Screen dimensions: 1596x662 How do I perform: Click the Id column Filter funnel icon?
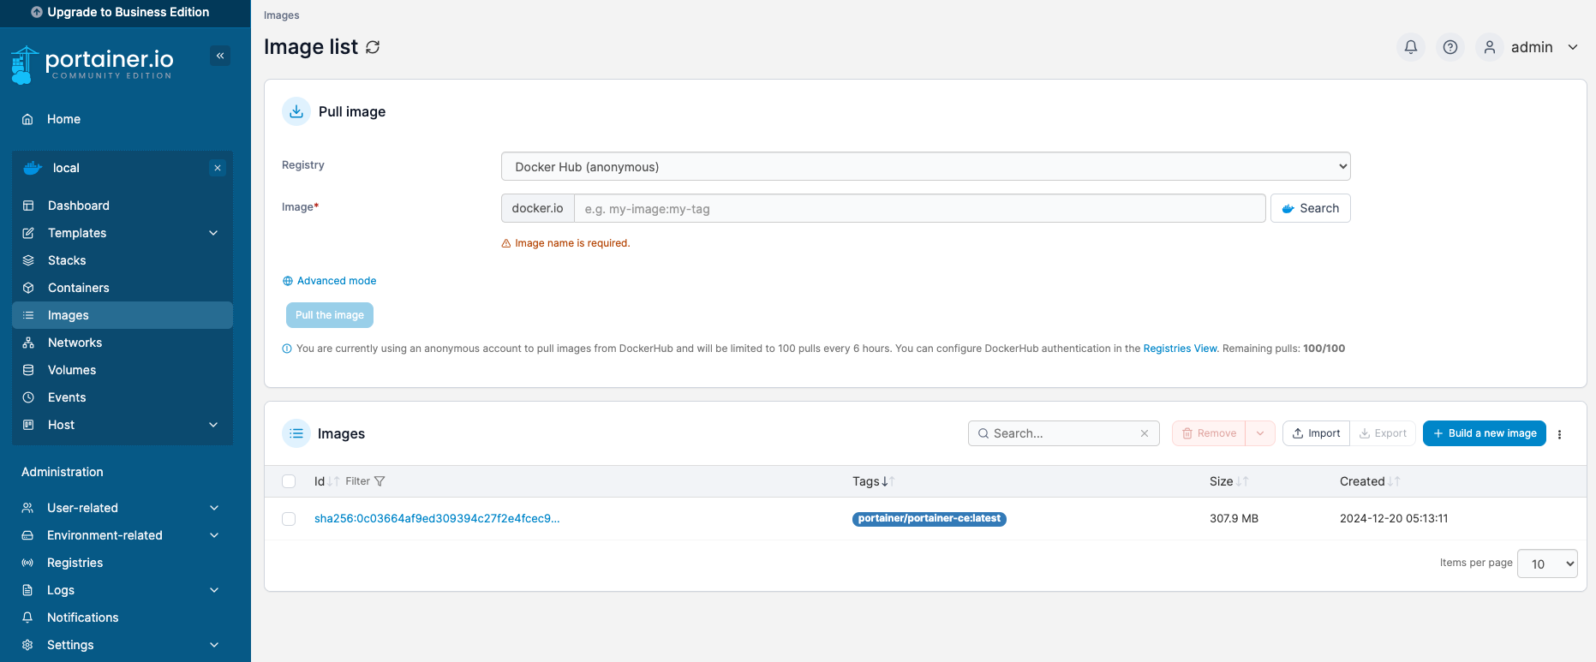380,481
